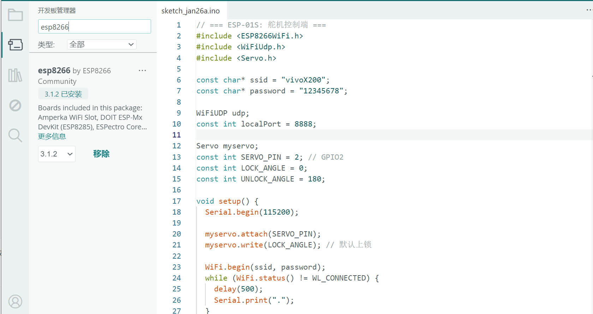Image resolution: width=593 pixels, height=314 pixels.
Task: Place cursor on '#include <Servo.h>' line
Action: coord(236,58)
